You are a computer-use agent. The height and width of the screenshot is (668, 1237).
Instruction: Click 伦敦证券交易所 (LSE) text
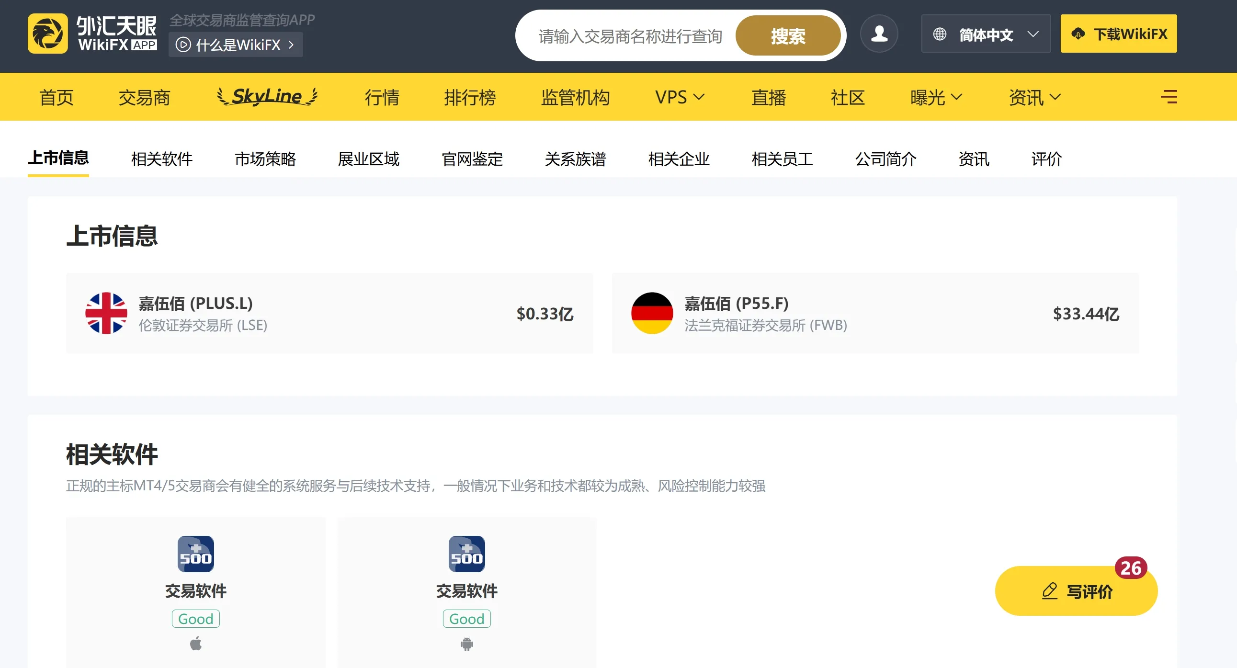203,325
